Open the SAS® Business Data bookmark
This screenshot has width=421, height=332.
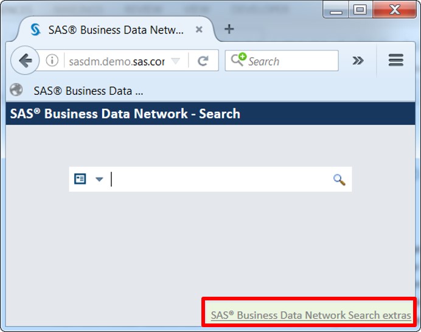88,91
